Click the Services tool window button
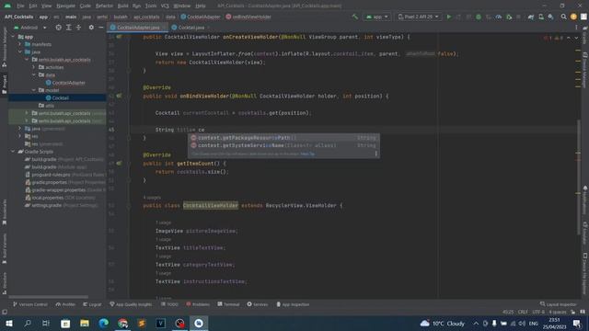The height and width of the screenshot is (331, 589). (258, 304)
